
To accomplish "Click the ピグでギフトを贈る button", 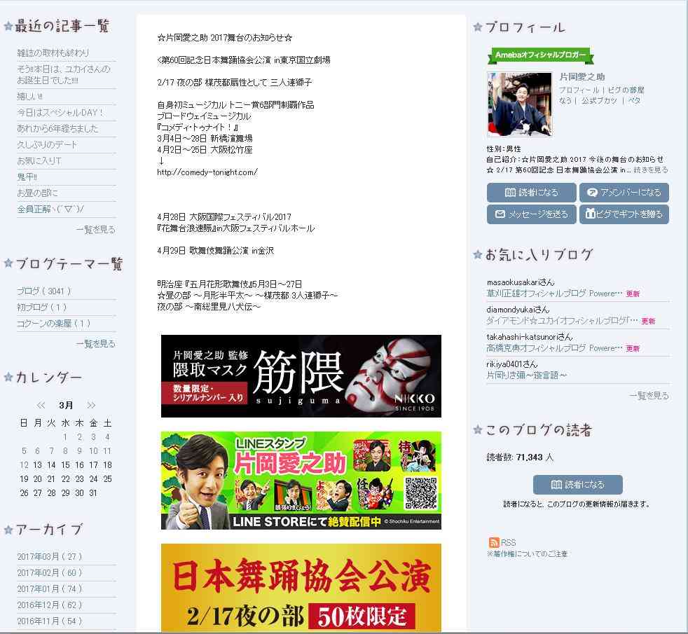I will 624,214.
